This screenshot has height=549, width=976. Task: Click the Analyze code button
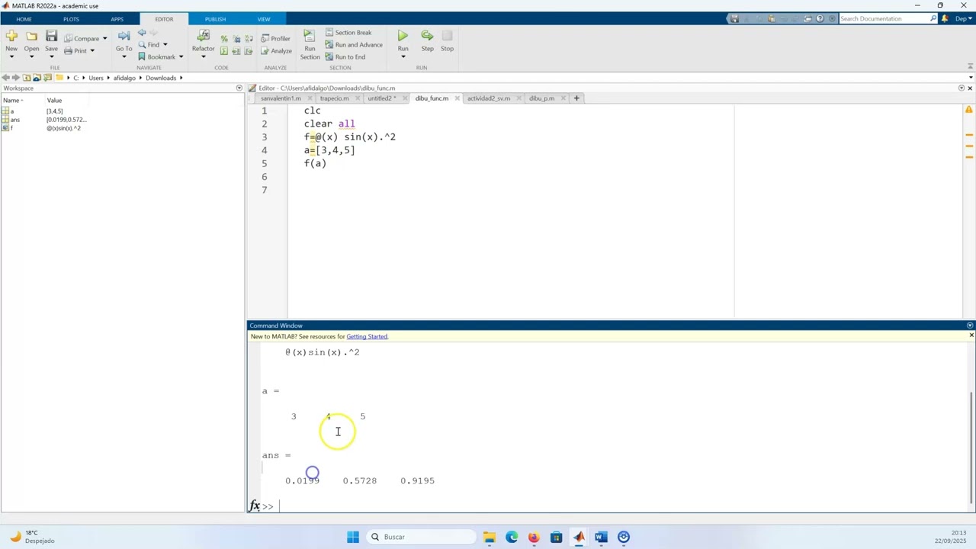point(276,51)
